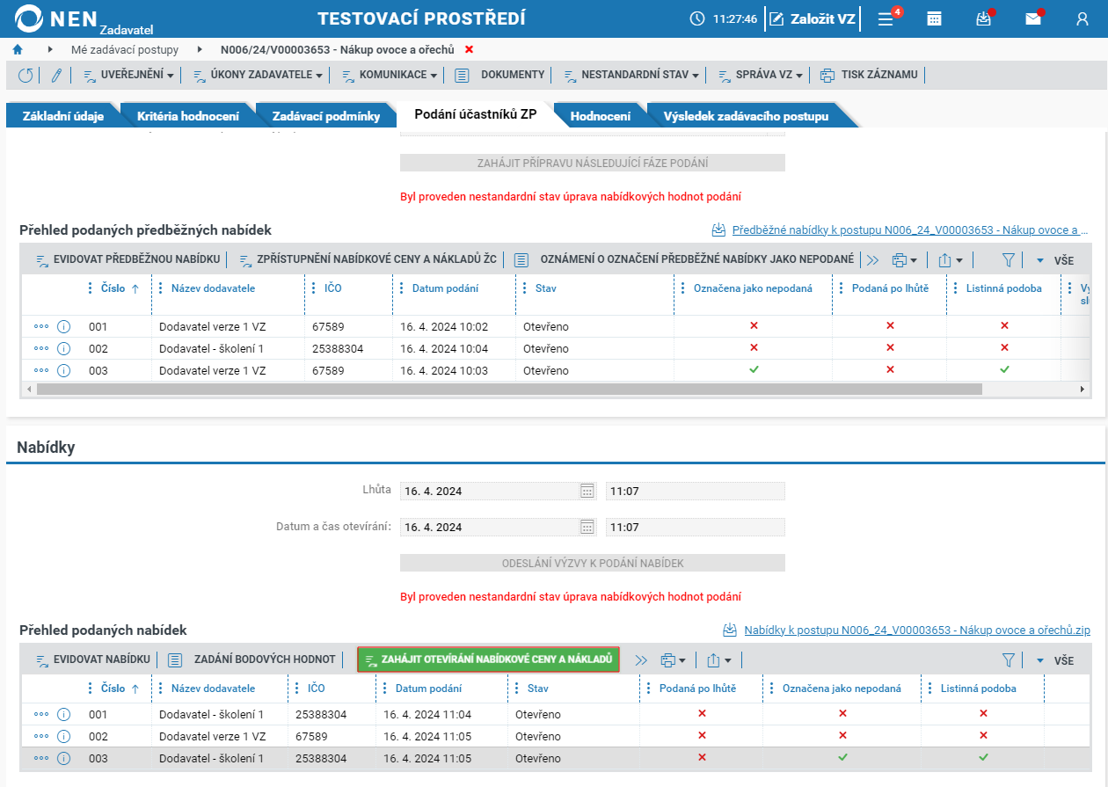
Task: Click info icon for preliminary offer 002
Action: [x=63, y=349]
